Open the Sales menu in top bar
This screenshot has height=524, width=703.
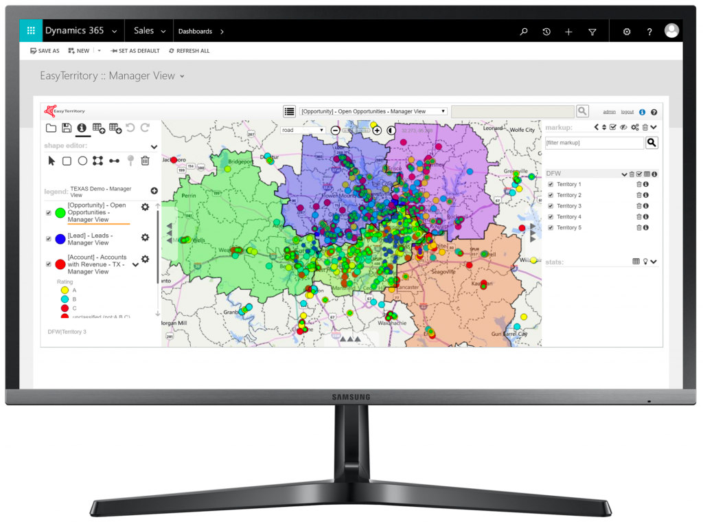pos(150,31)
